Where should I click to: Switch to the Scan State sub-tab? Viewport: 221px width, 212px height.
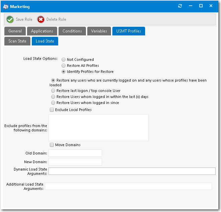(x=17, y=41)
